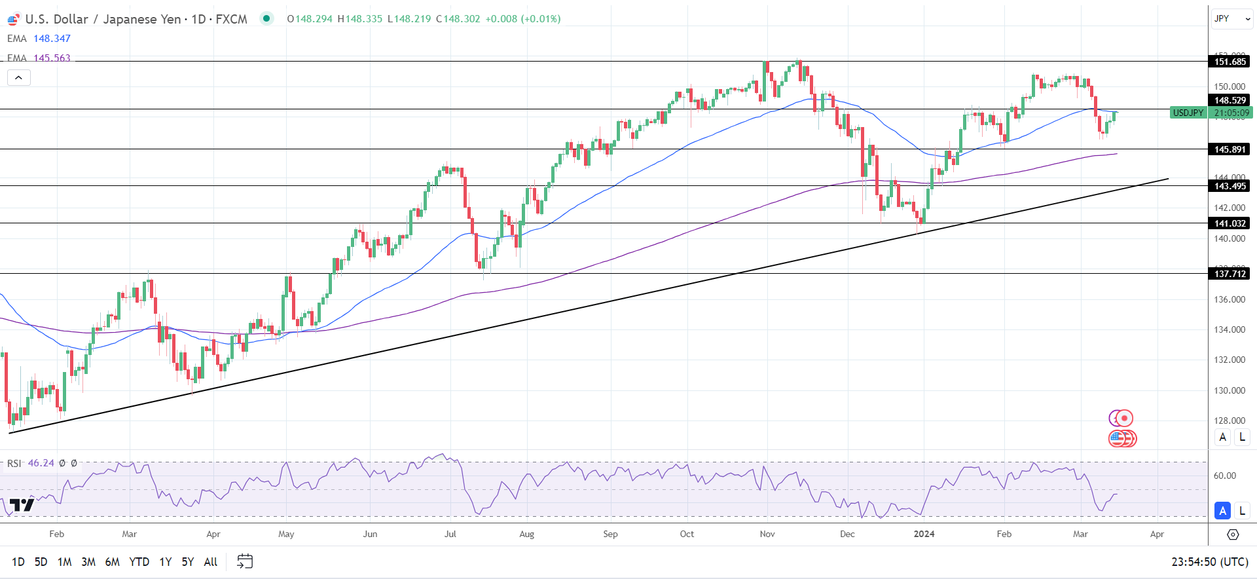Click the 151.685 horizontal line price label
The image size is (1257, 579).
point(1230,62)
